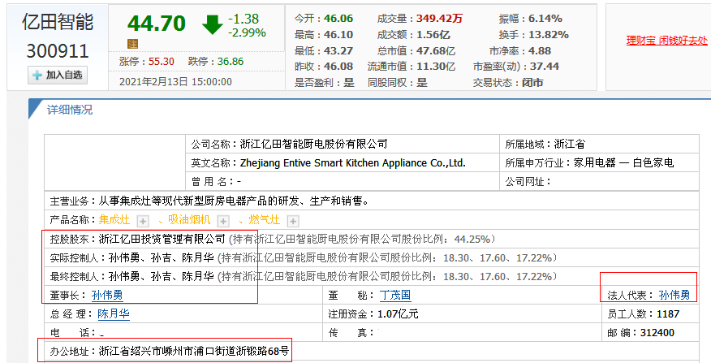
Task: Click the 主营业务 description row
Action: point(372,201)
